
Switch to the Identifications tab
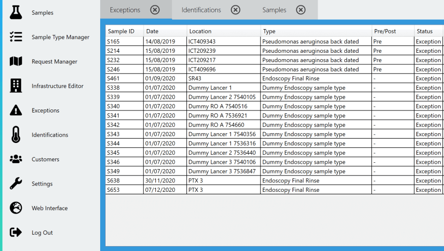point(201,10)
